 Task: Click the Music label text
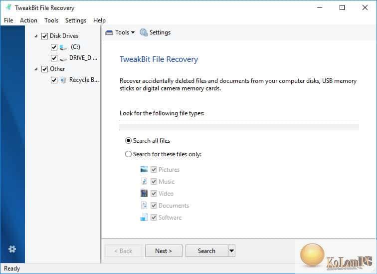click(167, 181)
